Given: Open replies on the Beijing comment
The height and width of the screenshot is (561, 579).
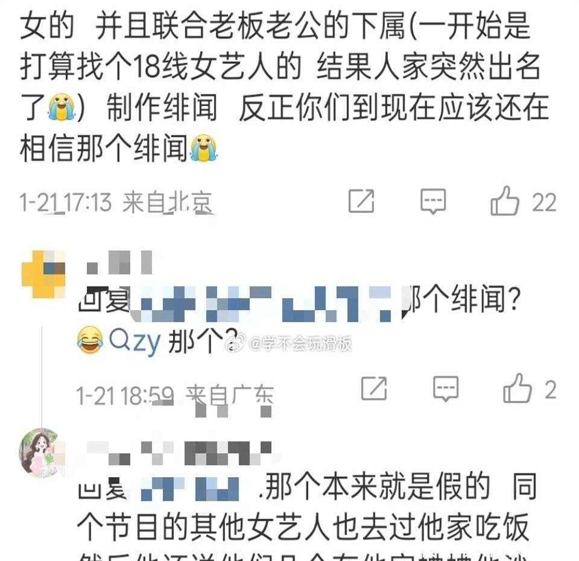Looking at the screenshot, I should click(433, 201).
